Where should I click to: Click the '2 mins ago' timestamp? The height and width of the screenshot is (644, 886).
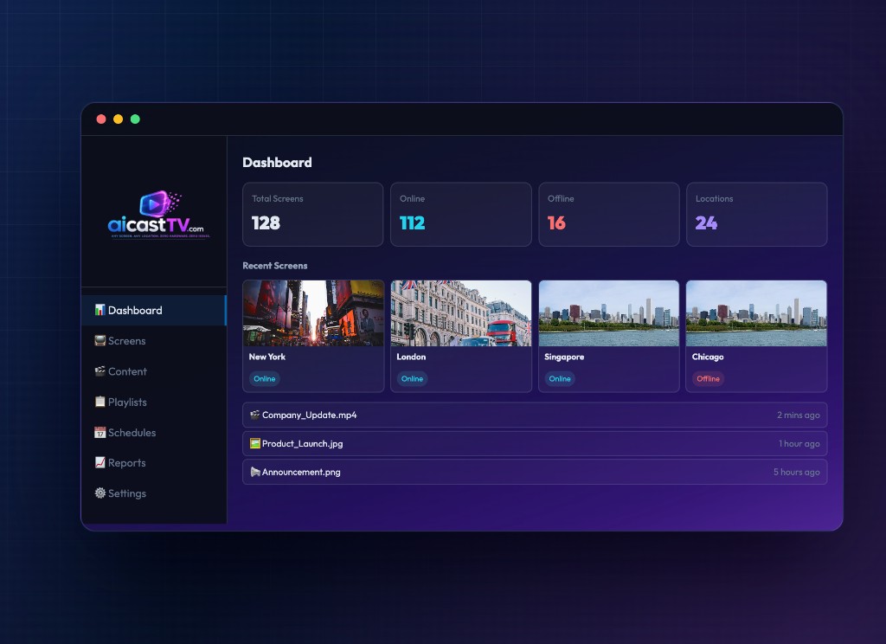point(798,415)
